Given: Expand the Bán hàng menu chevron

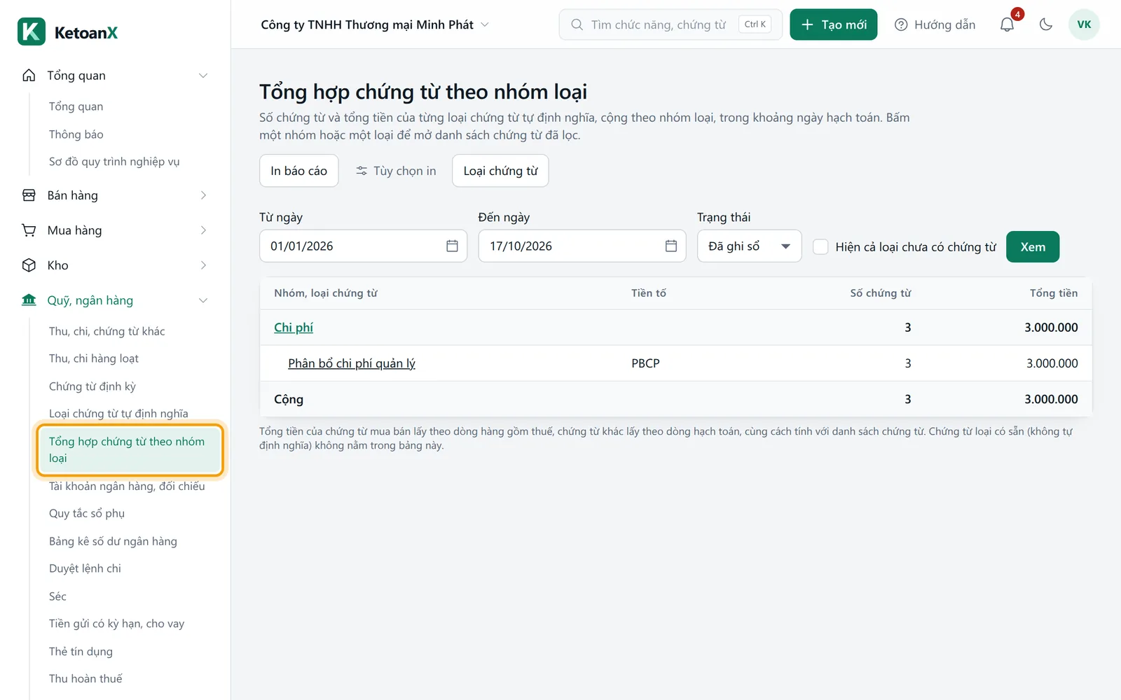Looking at the screenshot, I should tap(203, 195).
